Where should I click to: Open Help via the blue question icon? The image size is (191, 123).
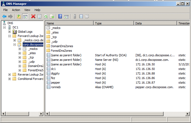click(60, 17)
